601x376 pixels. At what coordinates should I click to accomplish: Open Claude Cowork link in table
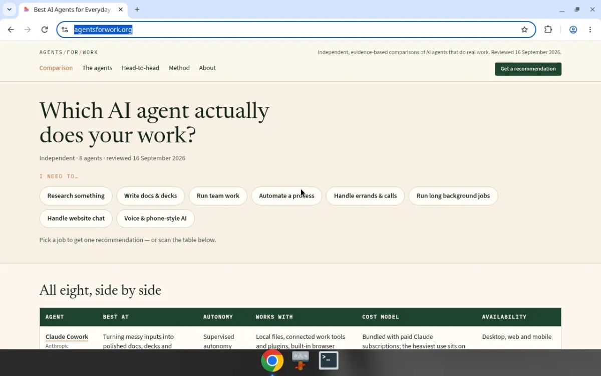click(67, 337)
